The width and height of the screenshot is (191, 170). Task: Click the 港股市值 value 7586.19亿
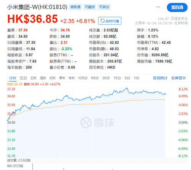[164, 61]
